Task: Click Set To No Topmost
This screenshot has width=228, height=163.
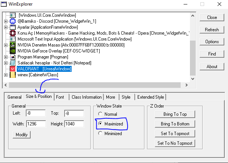Action: pos(175,143)
